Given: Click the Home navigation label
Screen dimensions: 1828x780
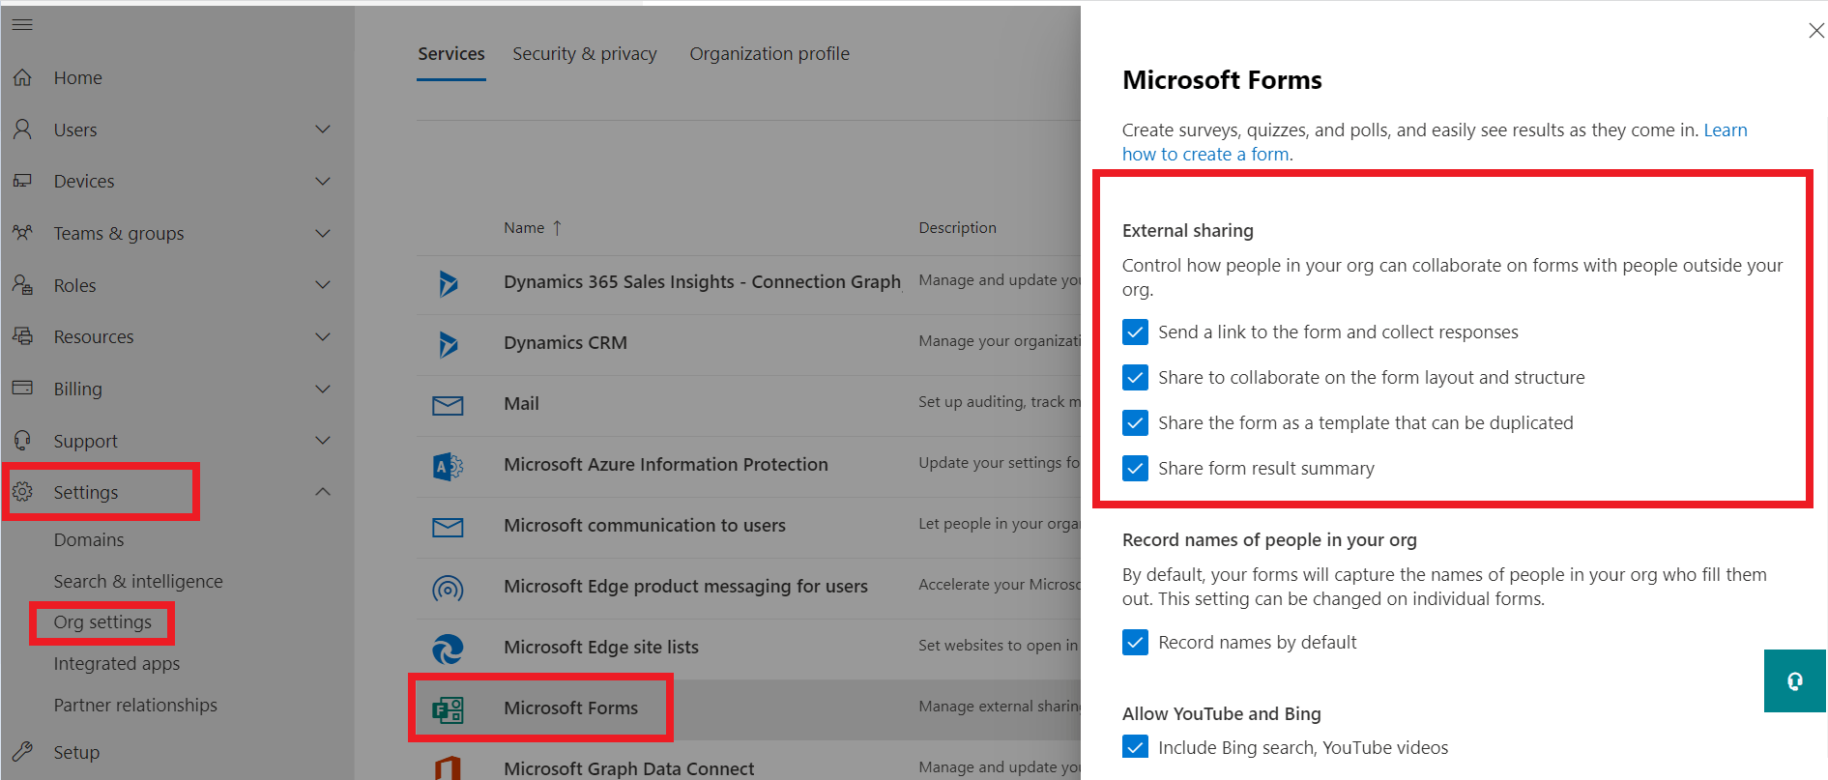Looking at the screenshot, I should pyautogui.click(x=78, y=77).
